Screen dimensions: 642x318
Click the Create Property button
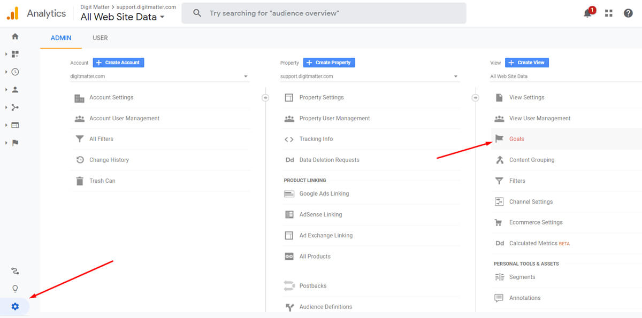click(x=329, y=63)
